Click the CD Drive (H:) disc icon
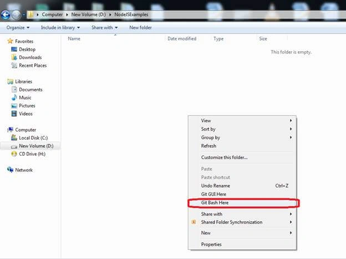Image resolution: width=346 pixels, height=259 pixels. (14, 154)
